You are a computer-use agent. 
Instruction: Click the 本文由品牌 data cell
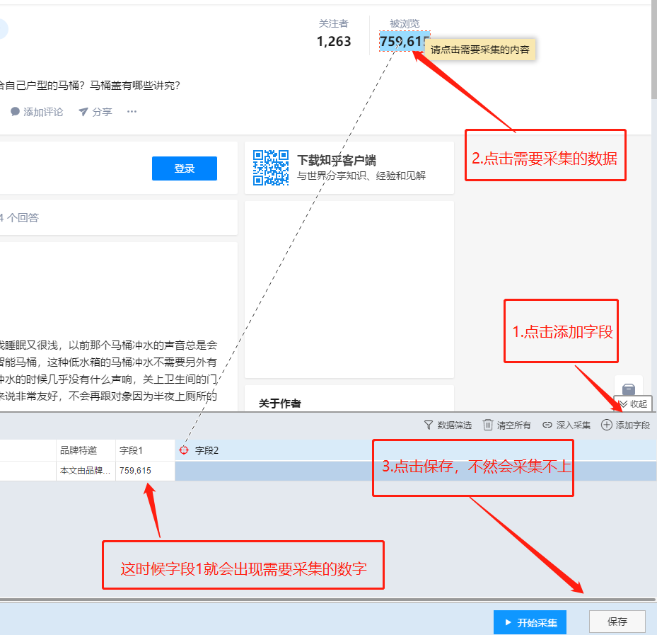pos(86,471)
